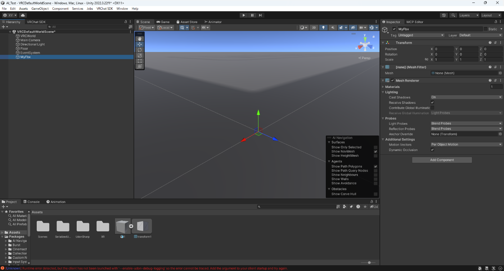Screen dimensions: 504x271
Task: Start Play mode with the Play button
Action: (244, 15)
